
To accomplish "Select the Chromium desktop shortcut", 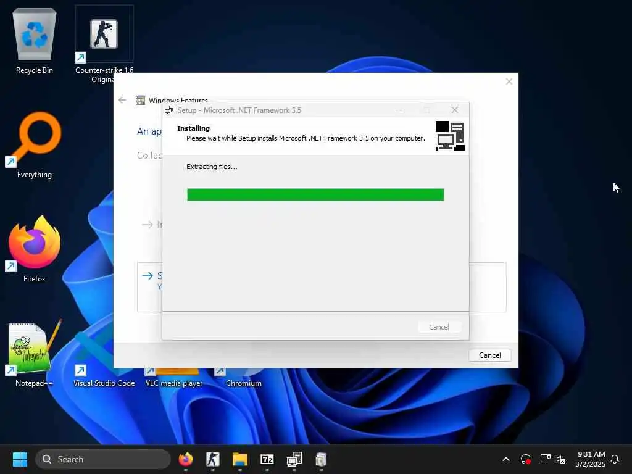I will (243, 377).
